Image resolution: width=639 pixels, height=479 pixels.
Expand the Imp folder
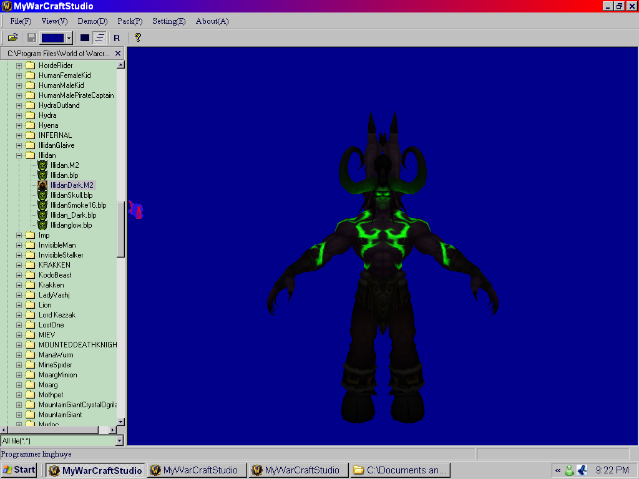click(19, 235)
